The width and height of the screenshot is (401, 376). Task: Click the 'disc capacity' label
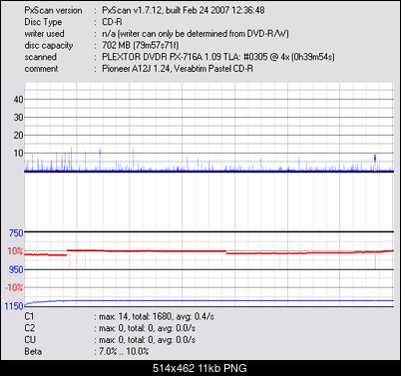click(x=49, y=46)
